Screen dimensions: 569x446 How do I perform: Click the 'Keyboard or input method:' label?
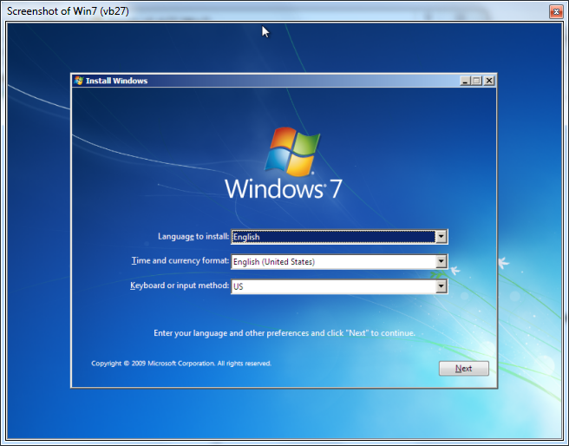[x=180, y=285]
